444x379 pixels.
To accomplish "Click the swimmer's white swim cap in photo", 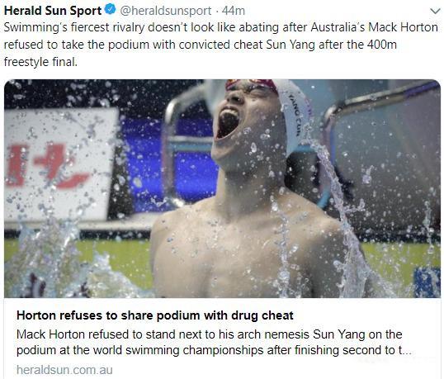I will (x=295, y=113).
